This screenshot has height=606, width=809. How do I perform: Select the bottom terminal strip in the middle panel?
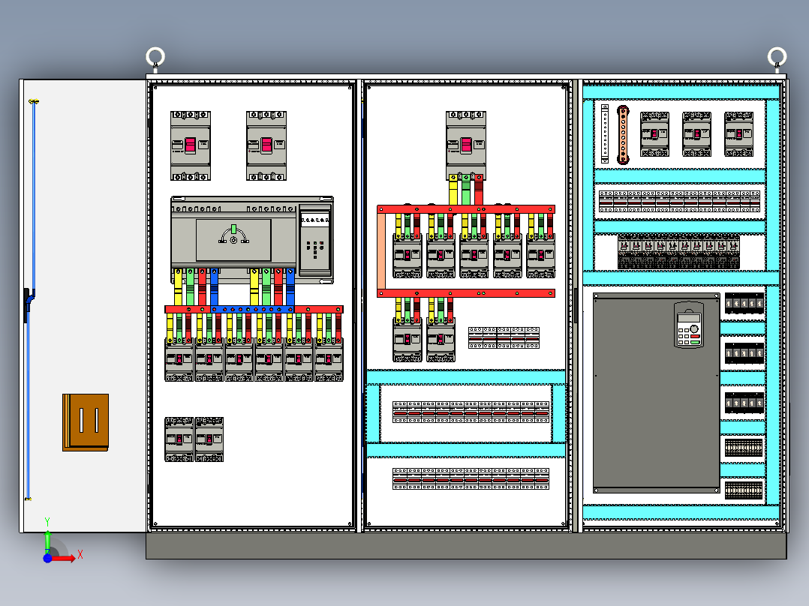click(471, 479)
